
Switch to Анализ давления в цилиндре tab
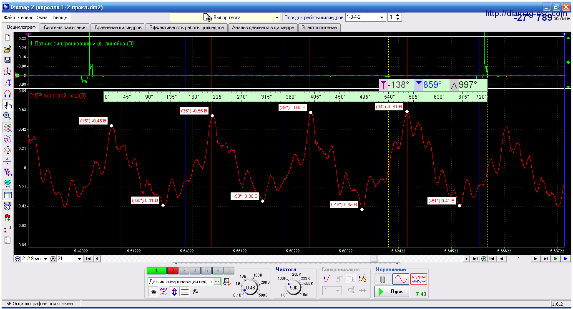(x=263, y=27)
